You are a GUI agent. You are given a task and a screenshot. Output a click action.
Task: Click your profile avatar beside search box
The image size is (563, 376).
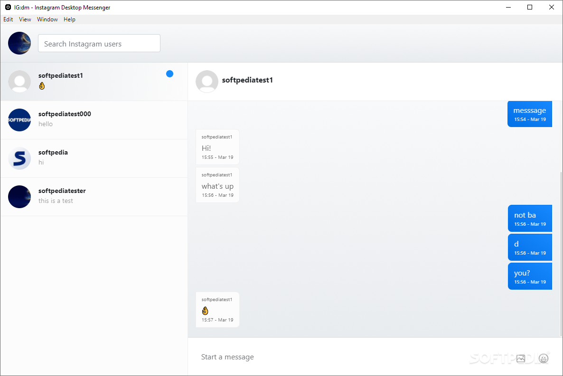pyautogui.click(x=19, y=43)
